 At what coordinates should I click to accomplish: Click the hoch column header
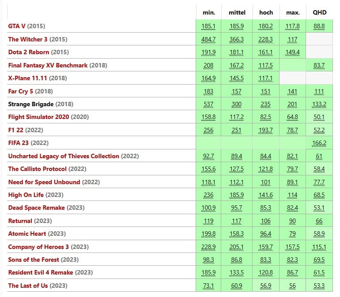(x=266, y=12)
